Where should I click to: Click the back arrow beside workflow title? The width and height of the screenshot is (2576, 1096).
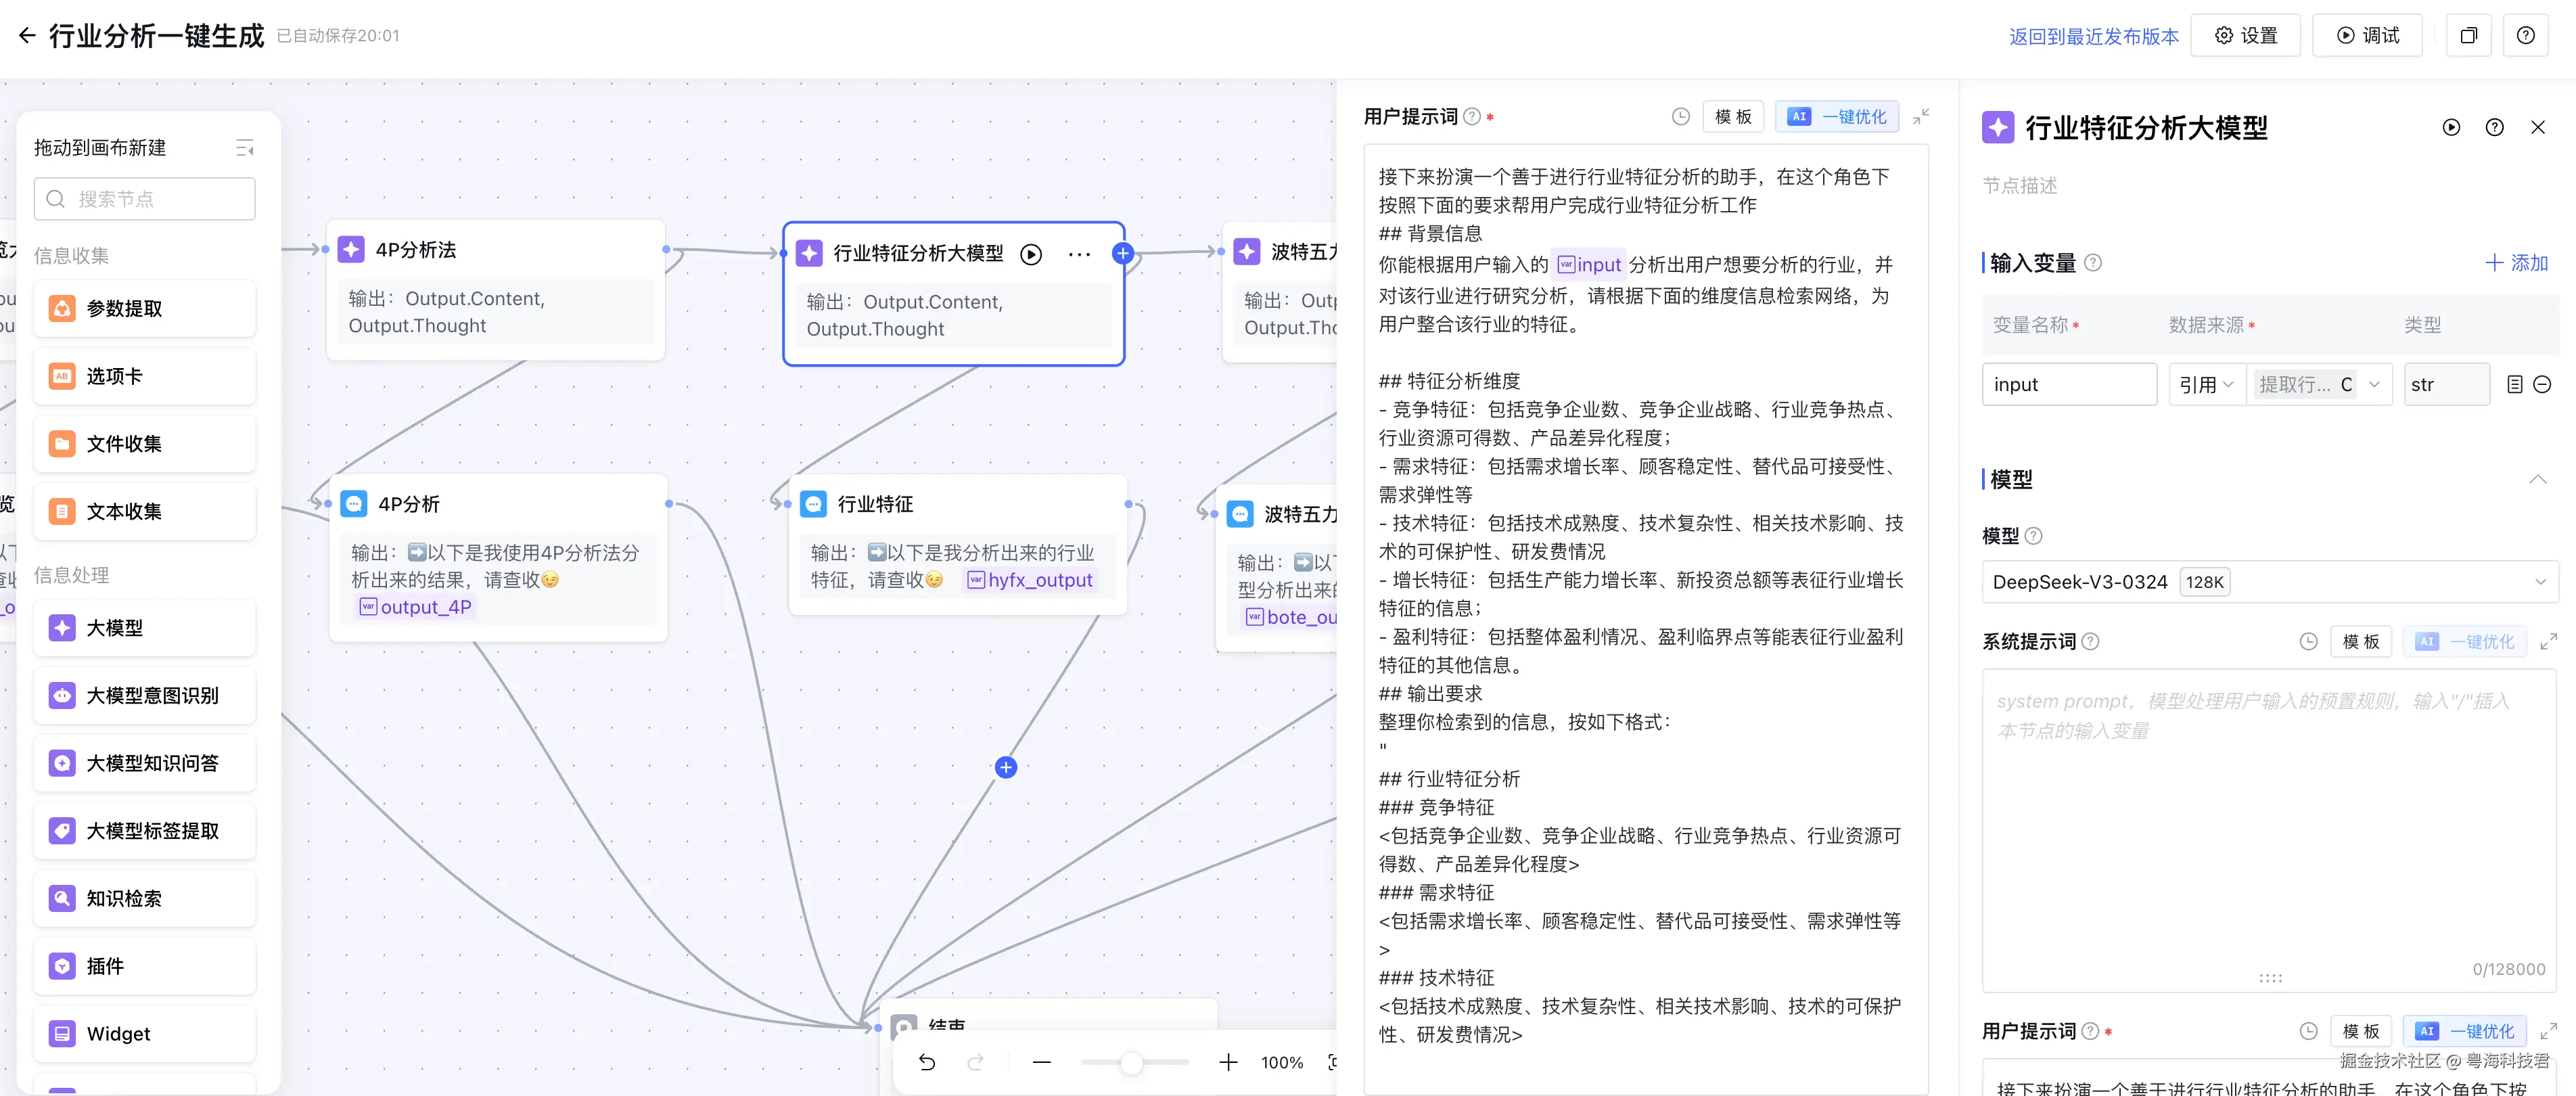point(27,36)
